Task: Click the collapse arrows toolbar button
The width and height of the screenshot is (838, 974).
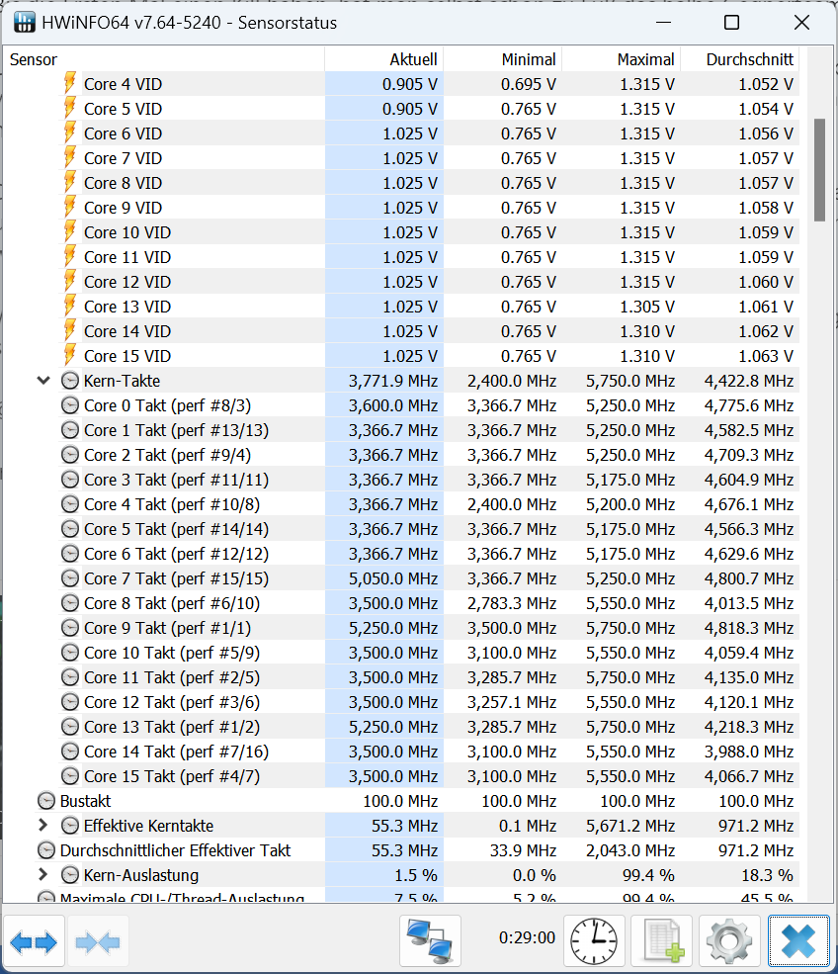Action: pos(98,942)
